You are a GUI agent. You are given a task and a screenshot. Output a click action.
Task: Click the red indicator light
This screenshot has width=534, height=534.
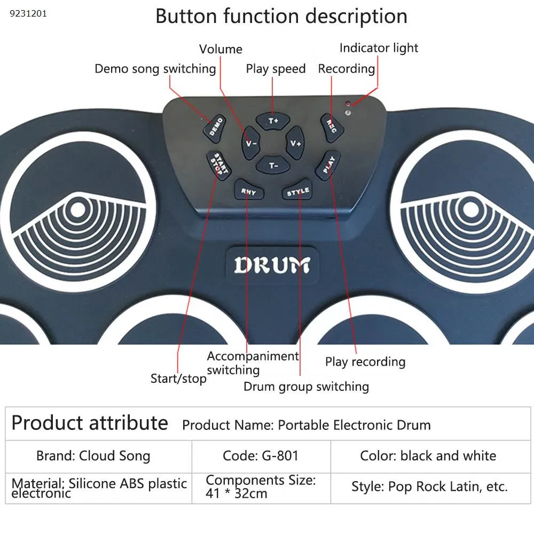348,104
